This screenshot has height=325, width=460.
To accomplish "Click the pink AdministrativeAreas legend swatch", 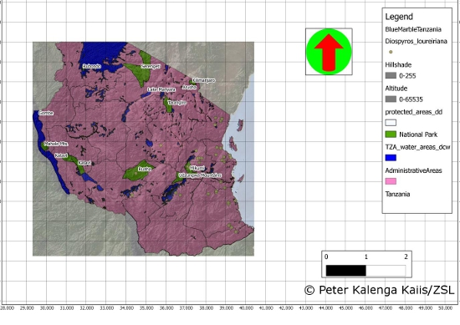I will pyautogui.click(x=391, y=181).
